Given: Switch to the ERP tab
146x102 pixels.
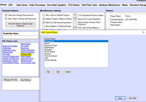Looking at the screenshot, I should 11,5.
